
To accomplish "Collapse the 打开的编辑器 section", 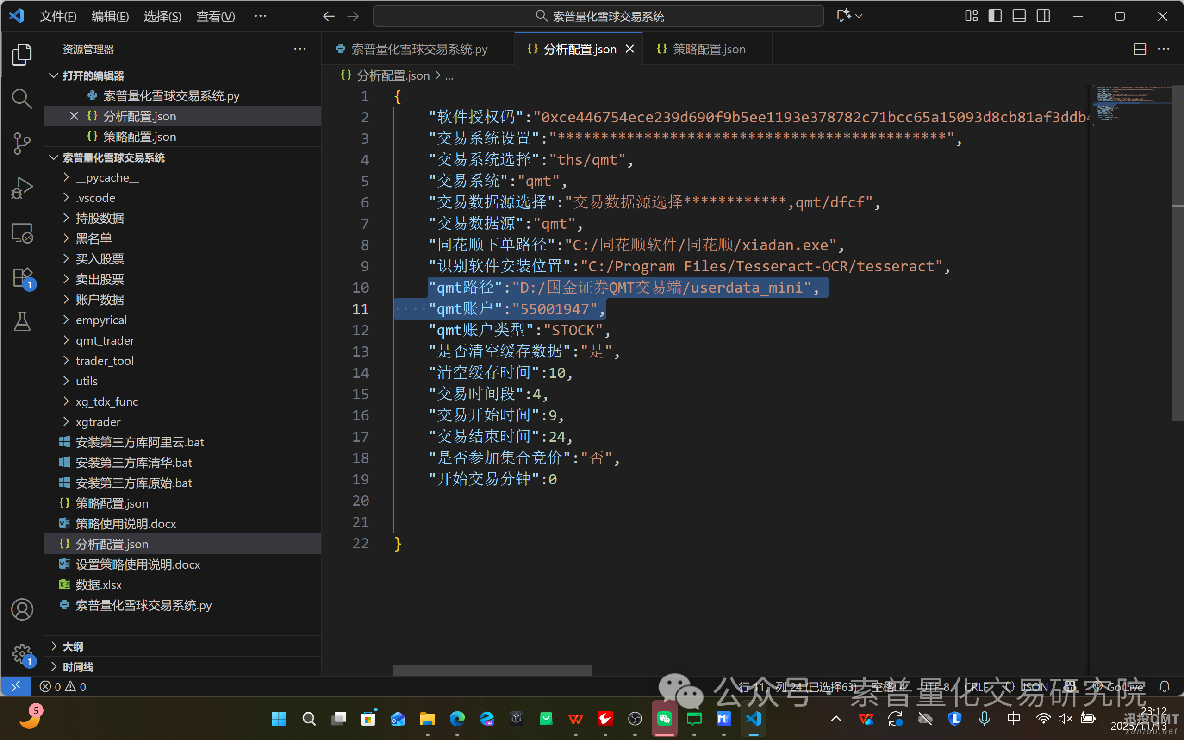I will pos(93,76).
